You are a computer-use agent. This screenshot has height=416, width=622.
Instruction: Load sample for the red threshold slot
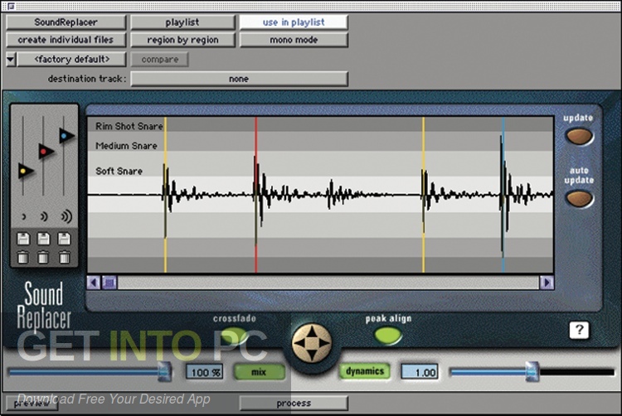point(44,239)
